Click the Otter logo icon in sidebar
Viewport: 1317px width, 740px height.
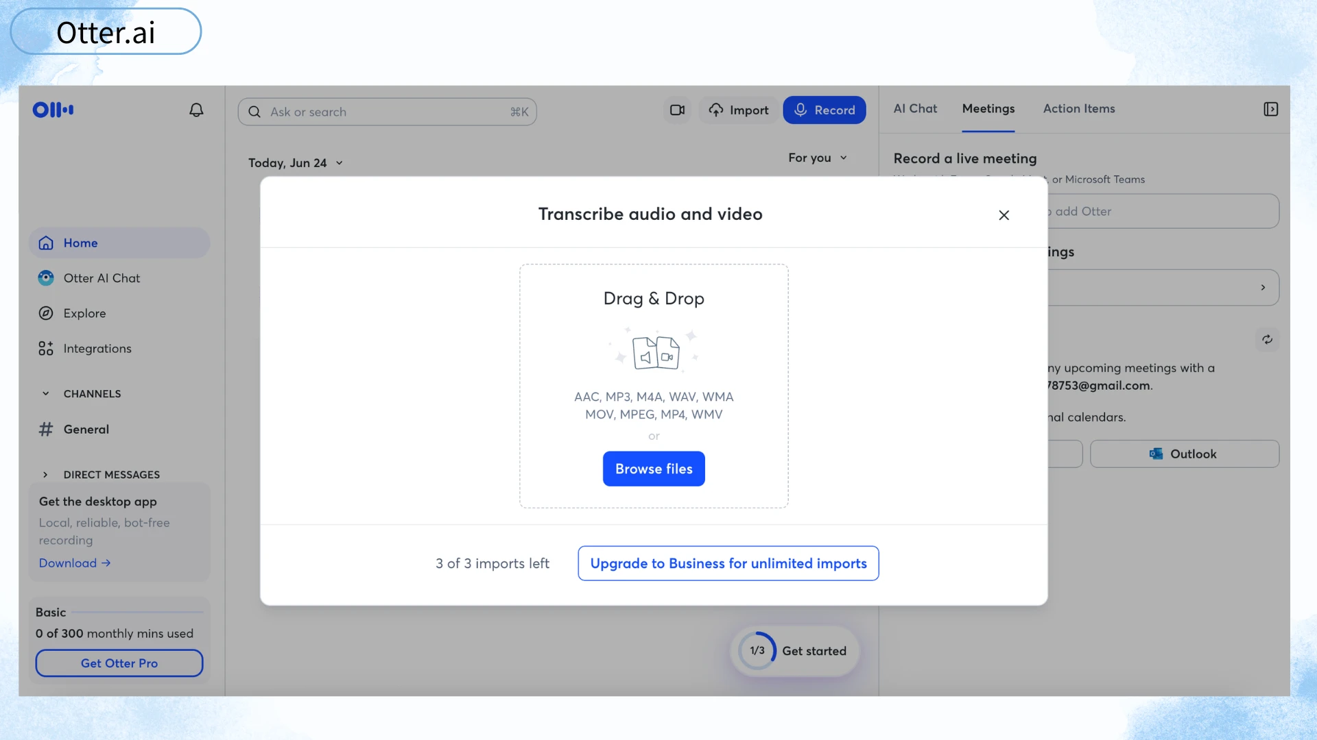(x=53, y=110)
